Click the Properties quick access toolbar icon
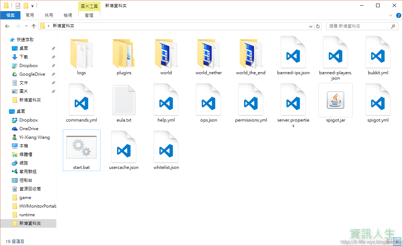Viewport: 403px width, 246px height. click(18, 5)
